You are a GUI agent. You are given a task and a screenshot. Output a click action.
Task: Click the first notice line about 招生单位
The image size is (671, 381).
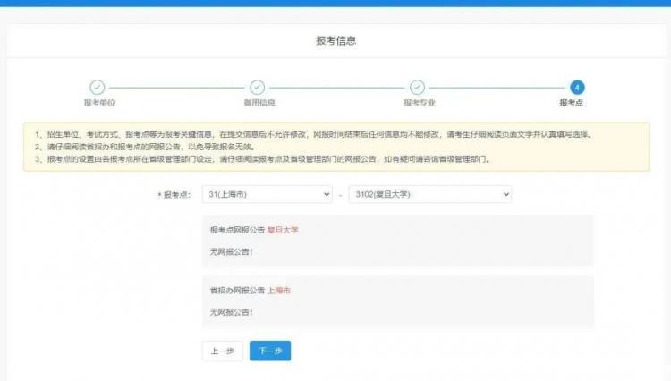coord(315,134)
